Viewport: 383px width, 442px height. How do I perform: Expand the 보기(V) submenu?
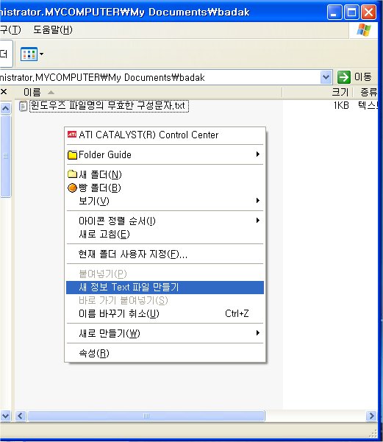point(165,201)
